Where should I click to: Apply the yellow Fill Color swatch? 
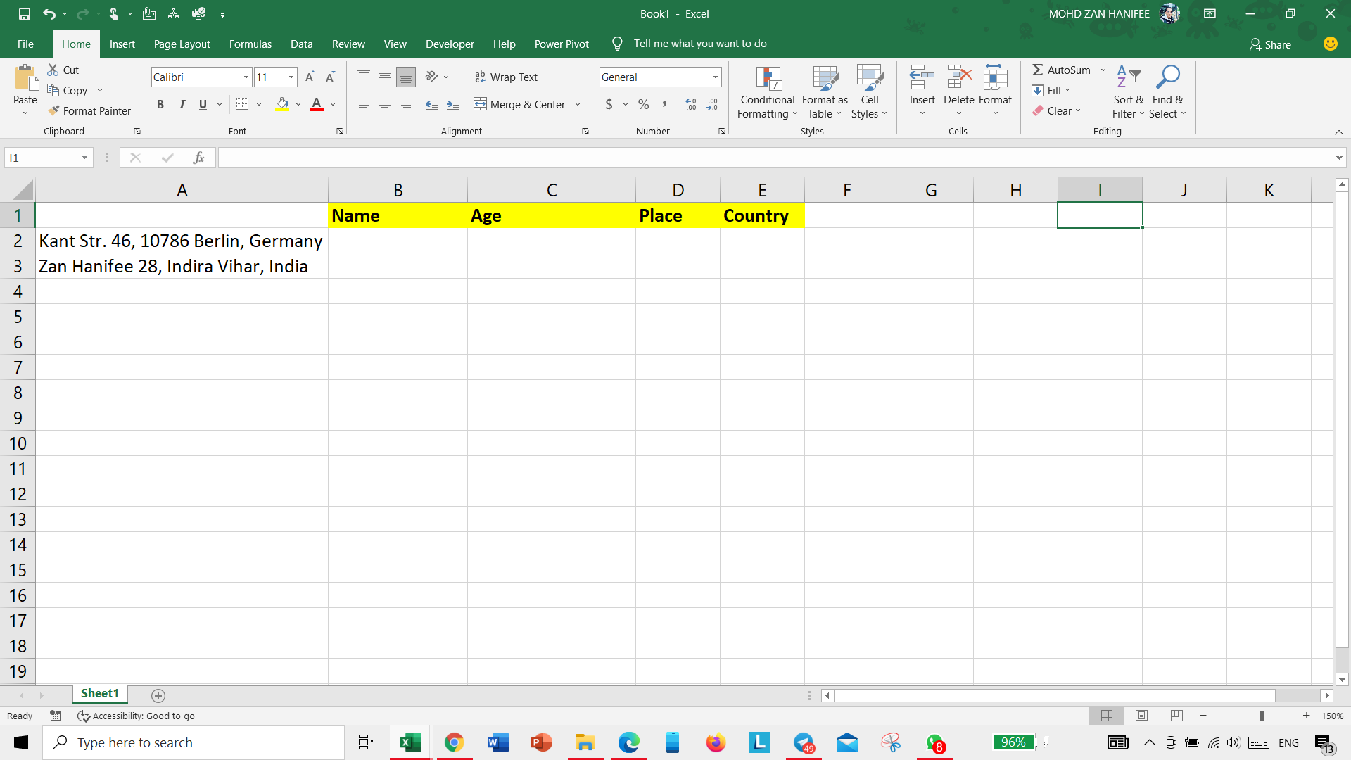282,104
